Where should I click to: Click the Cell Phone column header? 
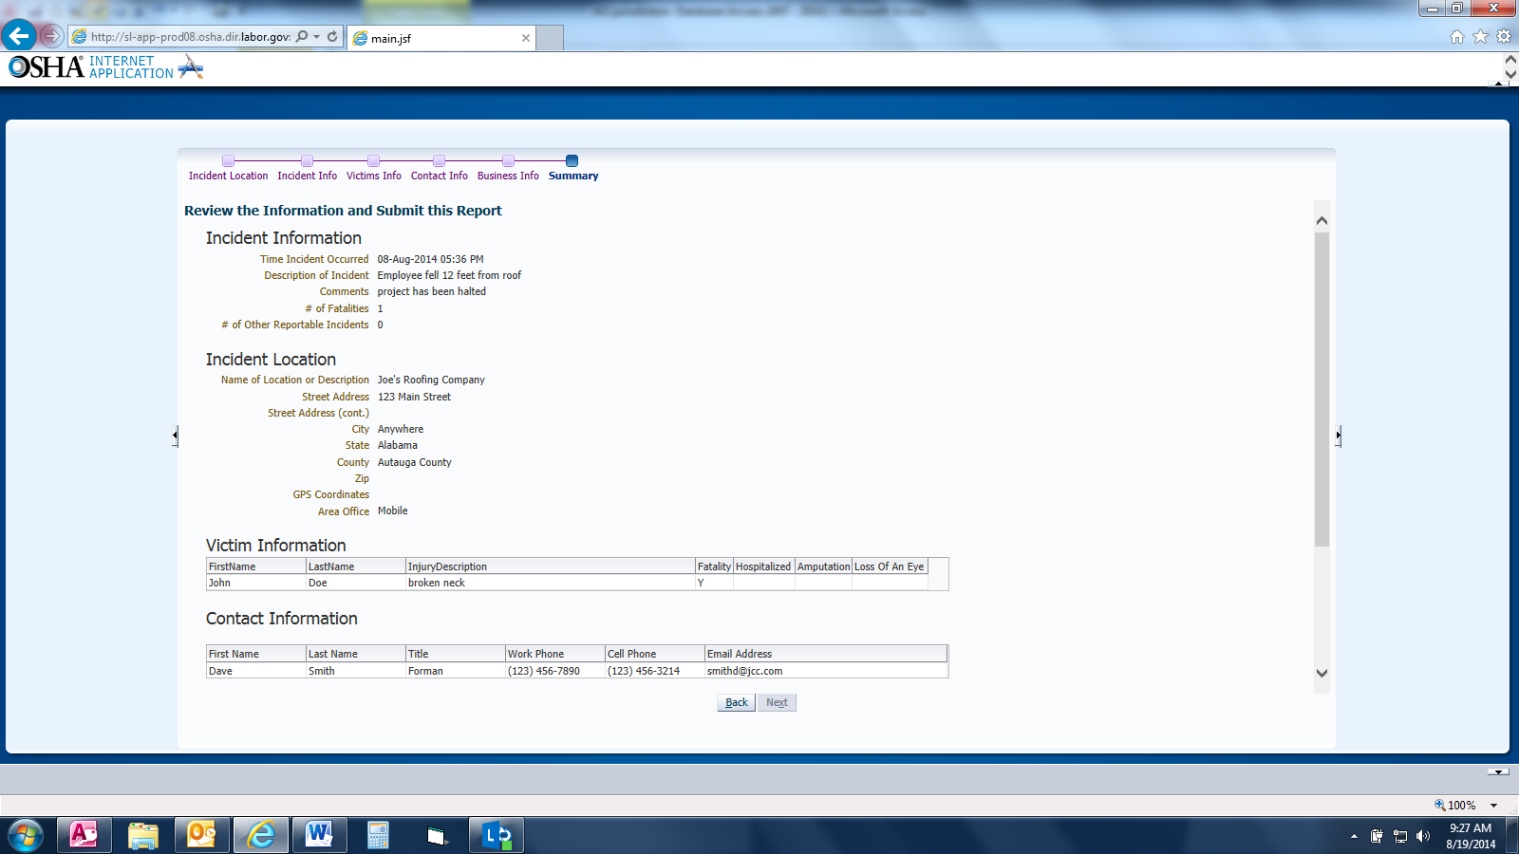[x=655, y=654]
